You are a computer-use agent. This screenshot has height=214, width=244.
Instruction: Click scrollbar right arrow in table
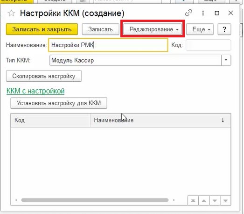pyautogui.click(x=174, y=200)
